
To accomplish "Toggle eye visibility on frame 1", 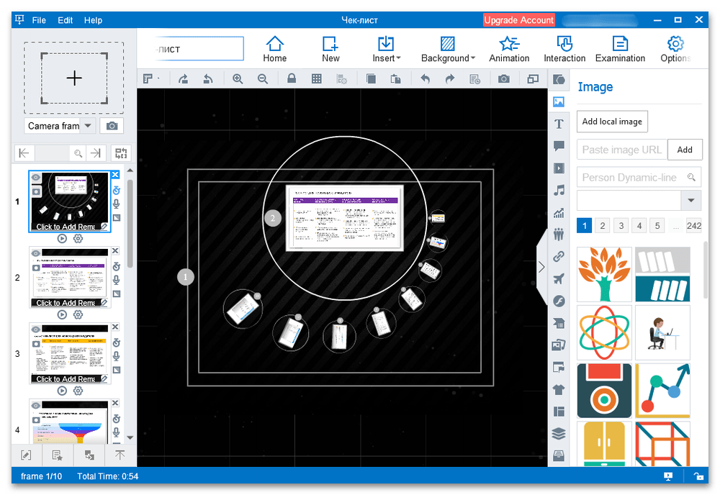I will pyautogui.click(x=36, y=178).
